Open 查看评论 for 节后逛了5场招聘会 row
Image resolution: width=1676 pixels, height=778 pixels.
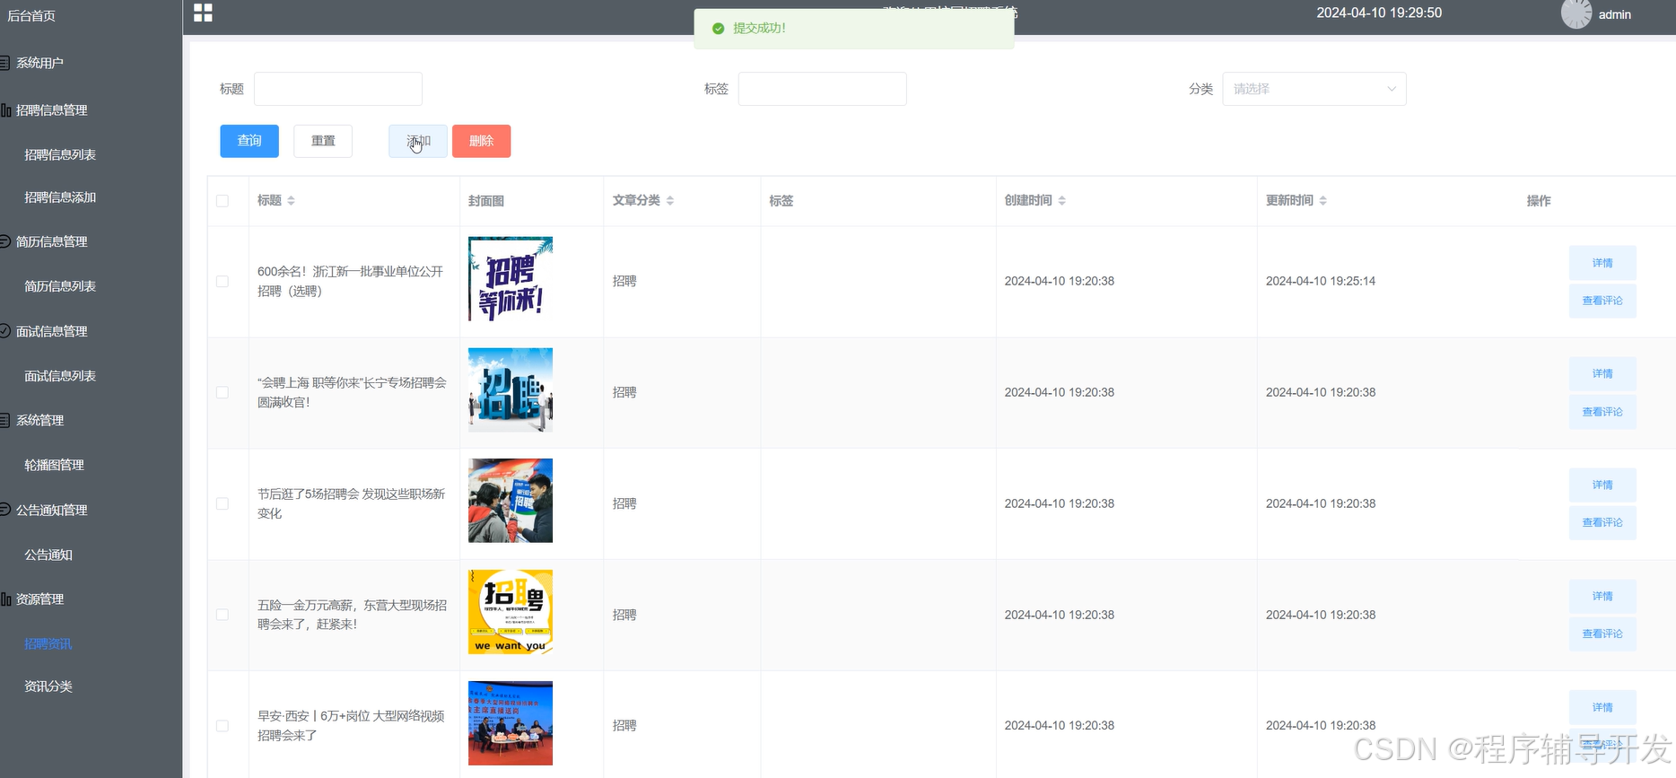[x=1602, y=522]
